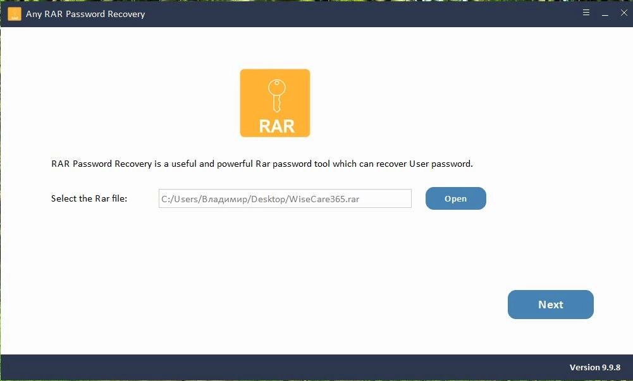Click the RAR Password Recovery description sentence

262,164
